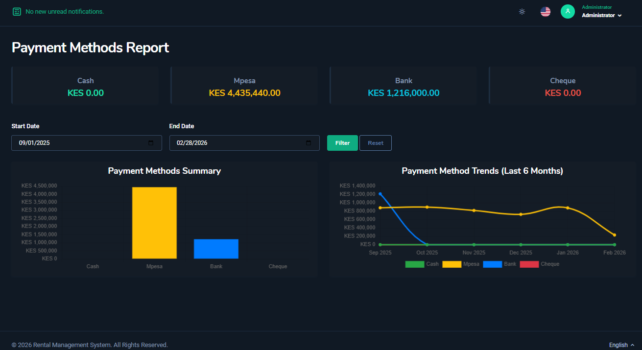The image size is (642, 350).
Task: Expand the Administrator account dropdown
Action: (x=602, y=15)
